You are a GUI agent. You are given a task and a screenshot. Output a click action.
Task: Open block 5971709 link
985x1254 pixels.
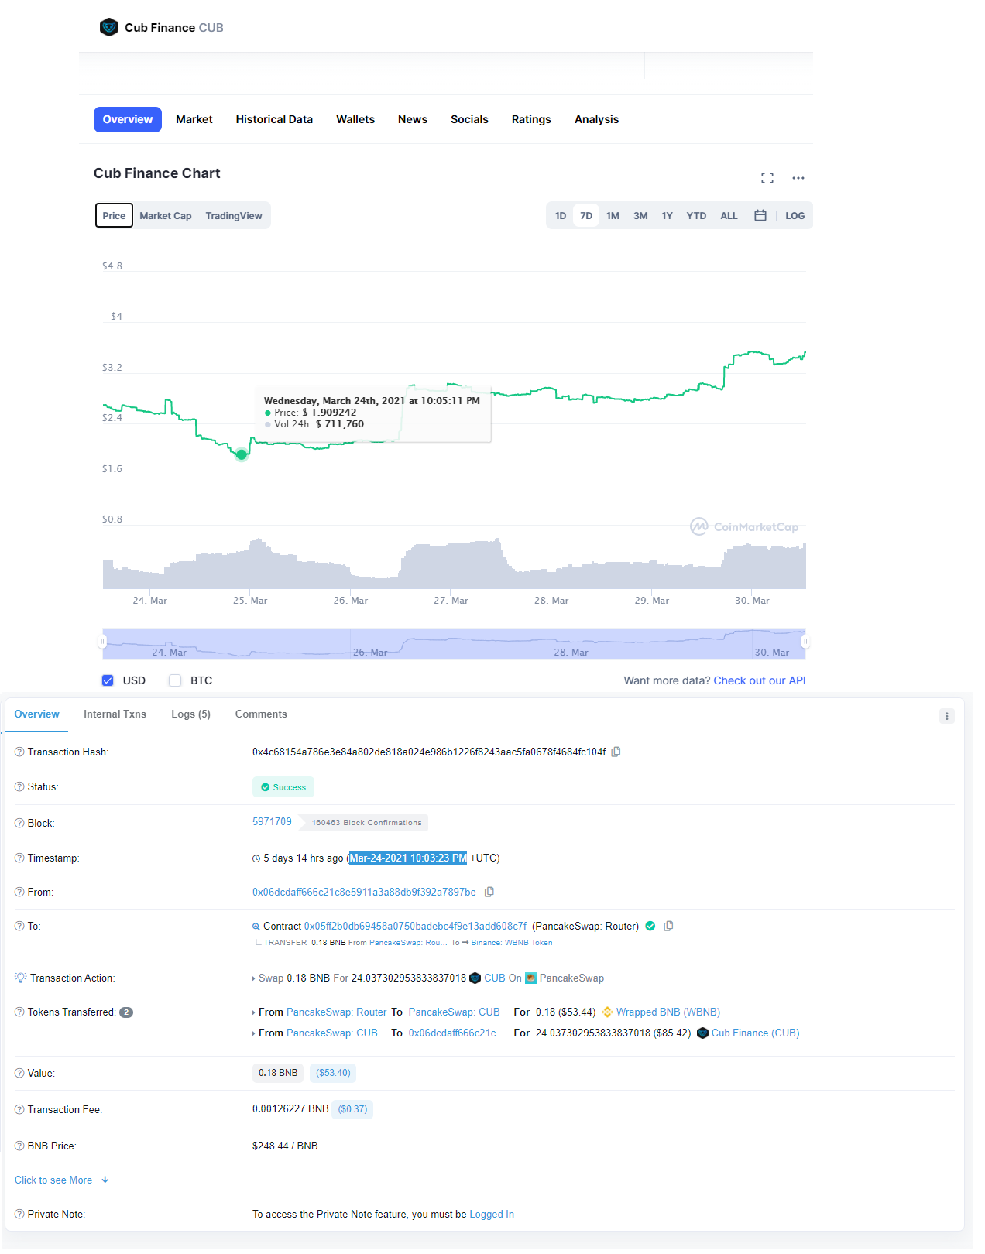(x=272, y=821)
